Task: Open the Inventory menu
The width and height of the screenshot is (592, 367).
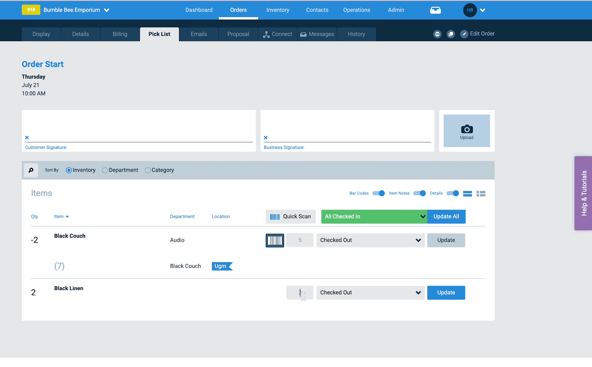Action: (277, 10)
